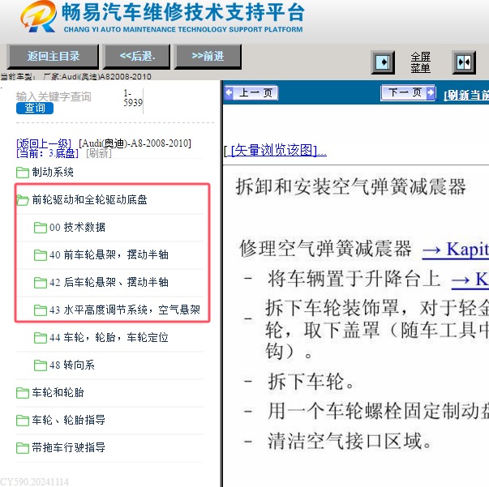Click the right arrow icon on 下一页
The image size is (489, 487).
coord(431,92)
